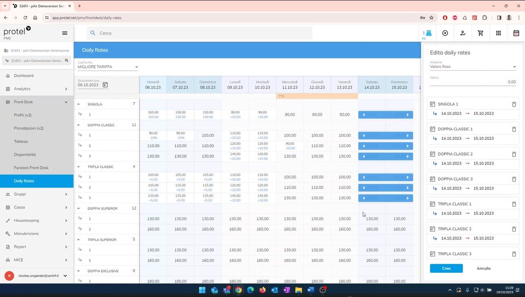Screen dimensions: 525x297
Task: Click the date picker calendar icon for 06.10.2023
Action: (105, 85)
